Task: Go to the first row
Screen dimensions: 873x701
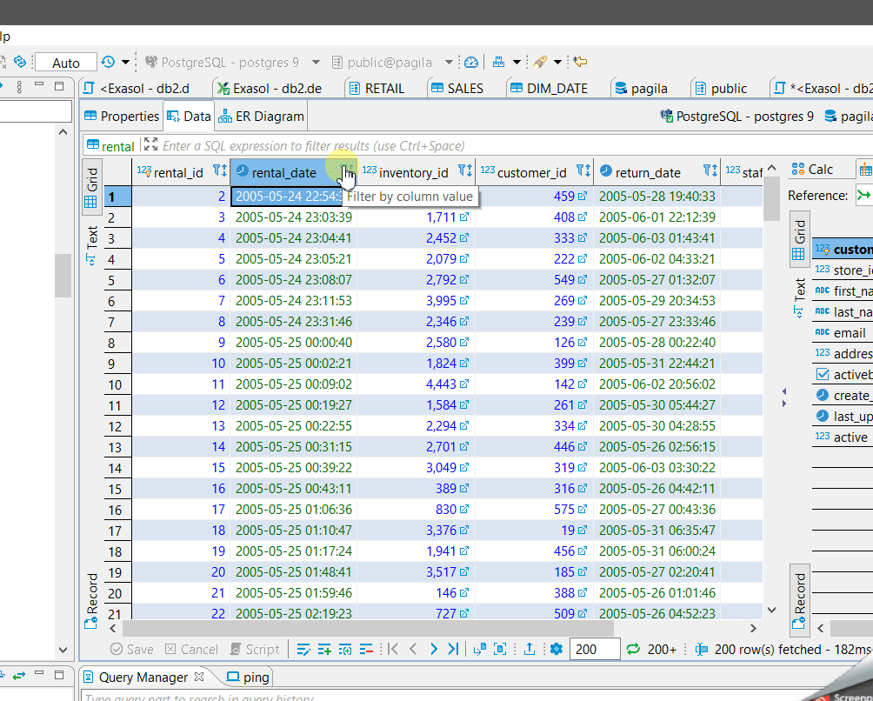Action: (x=392, y=649)
